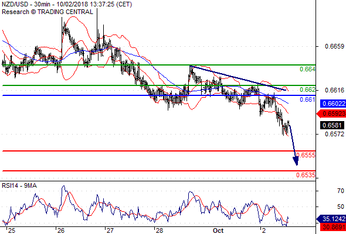Click the blue 35.1242 RSI value tag
Screen dimensions: 346x234
331,219
